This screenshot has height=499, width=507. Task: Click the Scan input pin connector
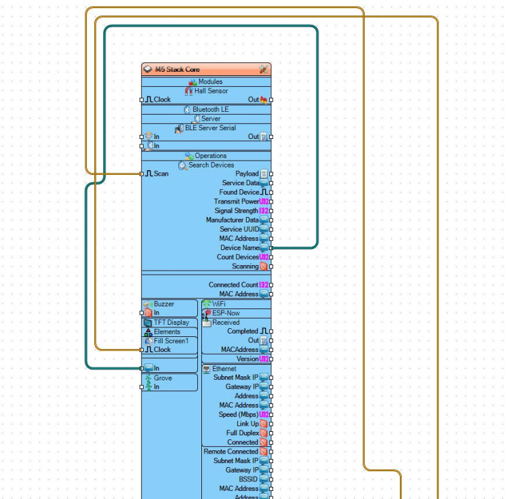click(142, 174)
